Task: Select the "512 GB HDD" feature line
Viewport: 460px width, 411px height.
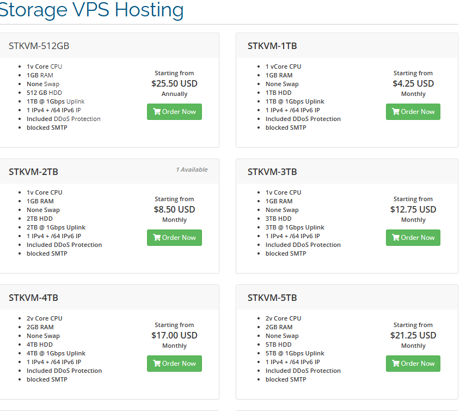Action: 44,93
